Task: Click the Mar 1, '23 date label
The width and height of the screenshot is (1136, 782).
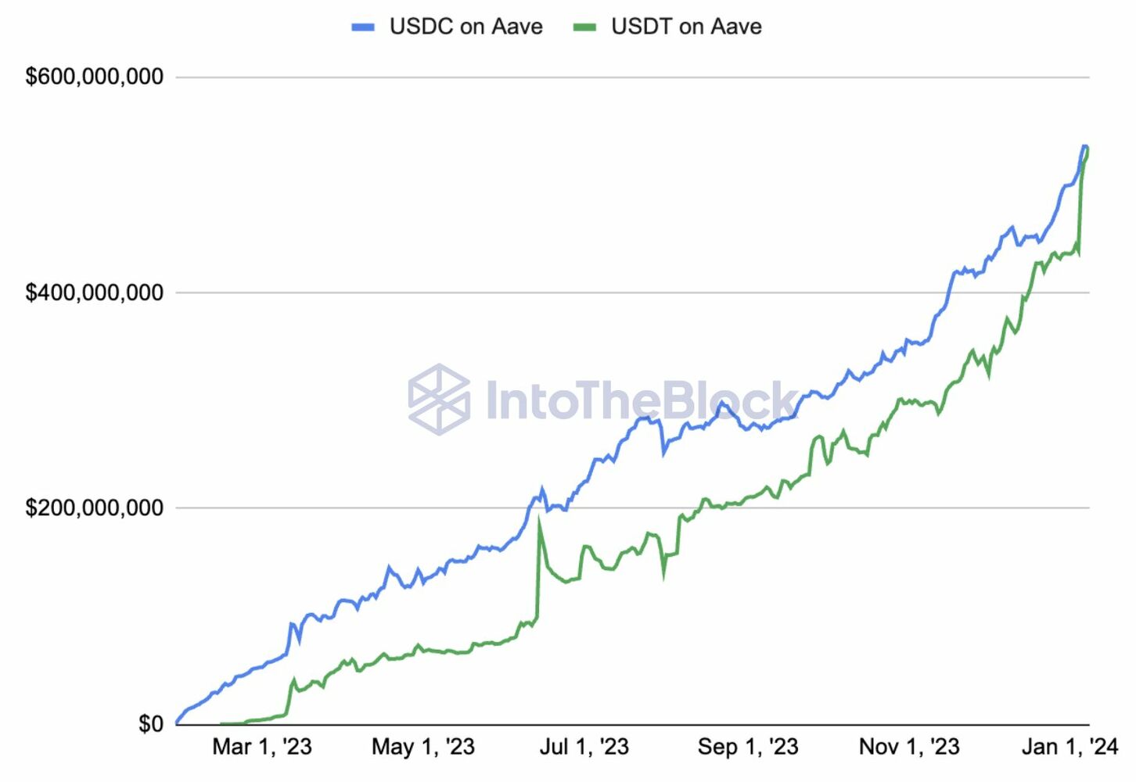Action: [x=262, y=747]
